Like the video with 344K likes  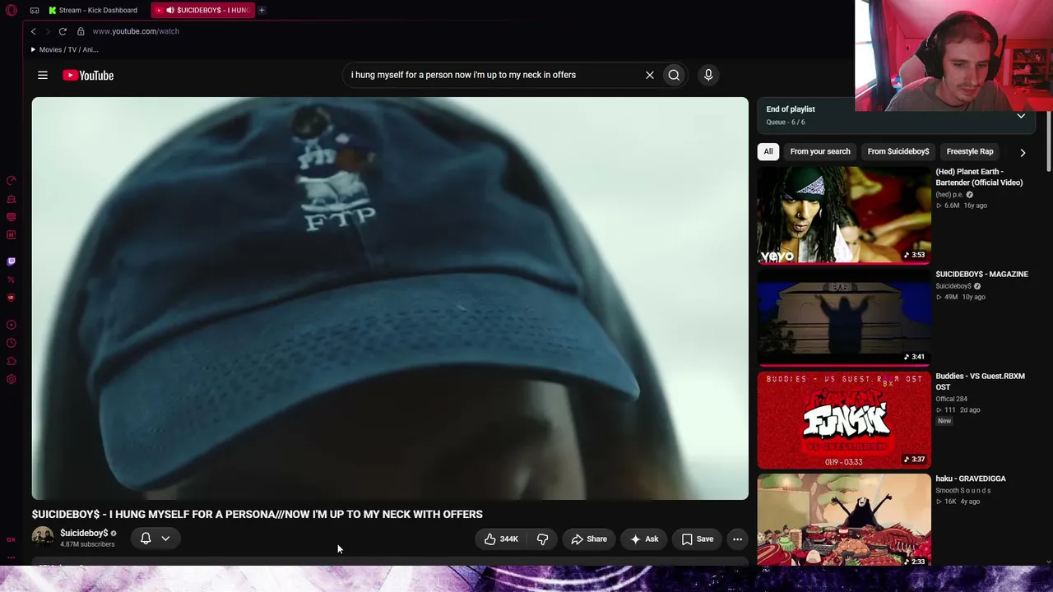(x=501, y=539)
